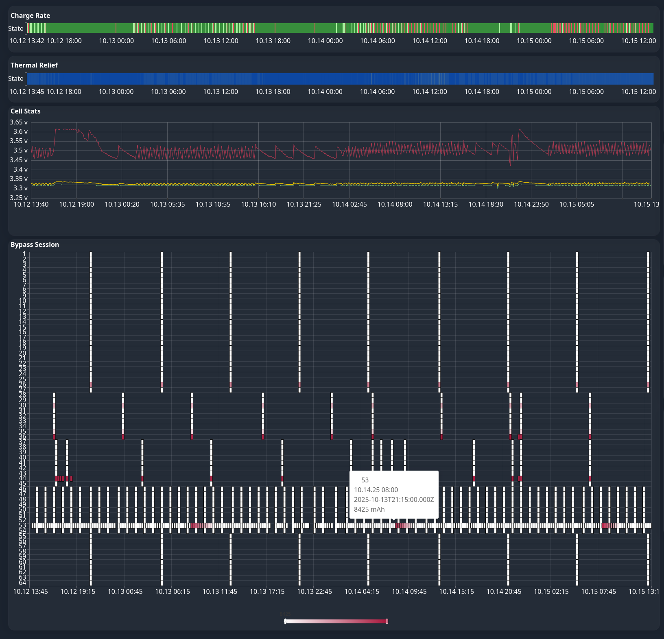Click the white-to-red gradient legend bar

336,621
